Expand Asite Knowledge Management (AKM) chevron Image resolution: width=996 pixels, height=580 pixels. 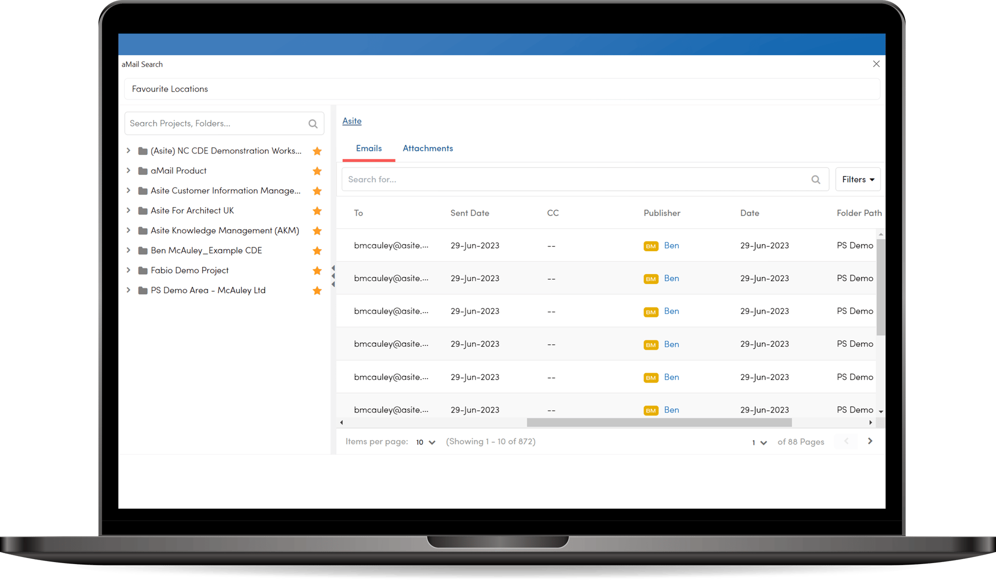pyautogui.click(x=128, y=230)
